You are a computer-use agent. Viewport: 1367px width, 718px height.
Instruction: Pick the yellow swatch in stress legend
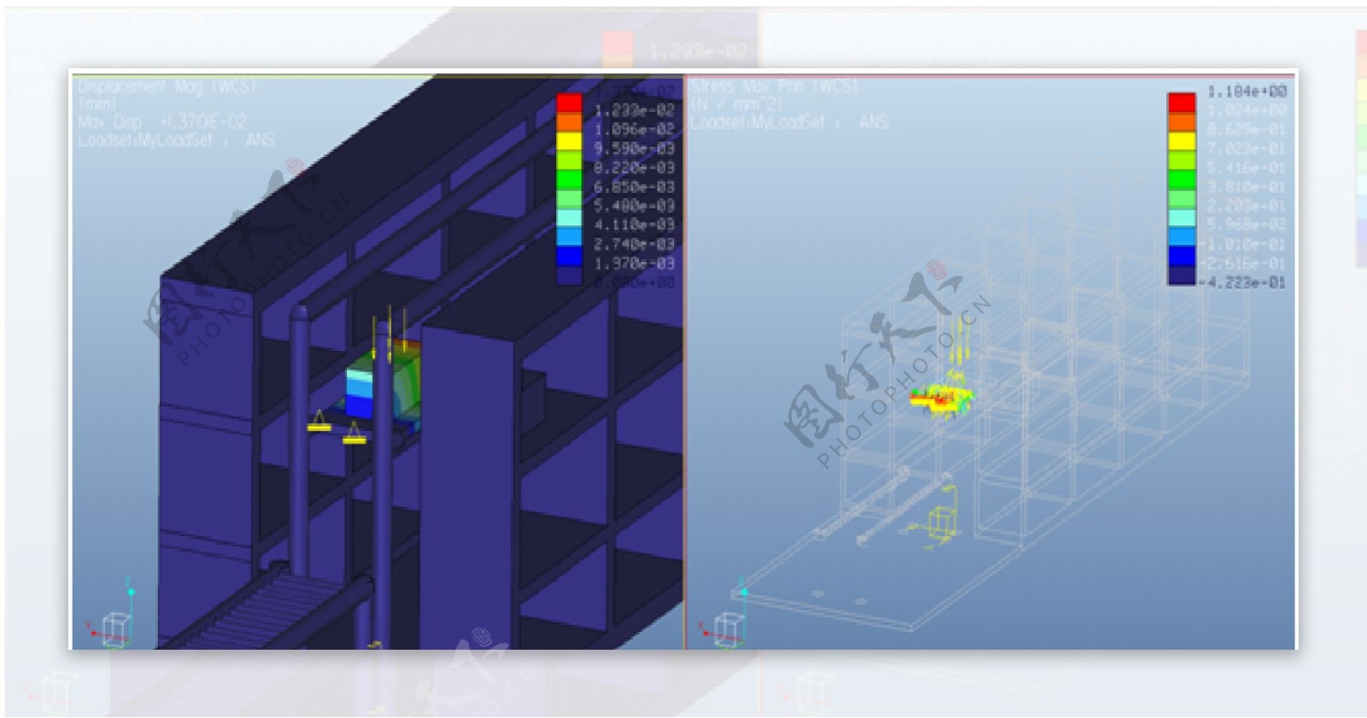pyautogui.click(x=1182, y=141)
